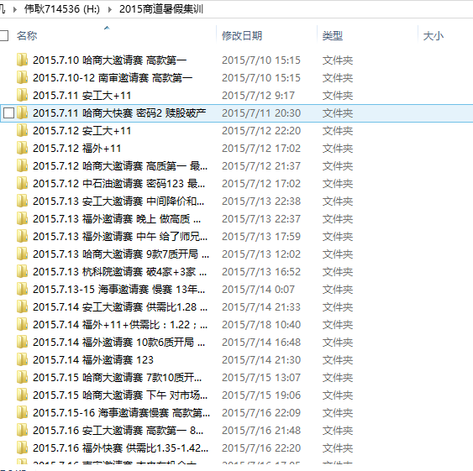Click folder icon of 2015.7.13 杭科院邀请赛
473x471 pixels.
[23, 271]
